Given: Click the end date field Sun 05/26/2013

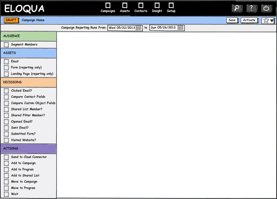Looking at the screenshot, I should [x=167, y=28].
